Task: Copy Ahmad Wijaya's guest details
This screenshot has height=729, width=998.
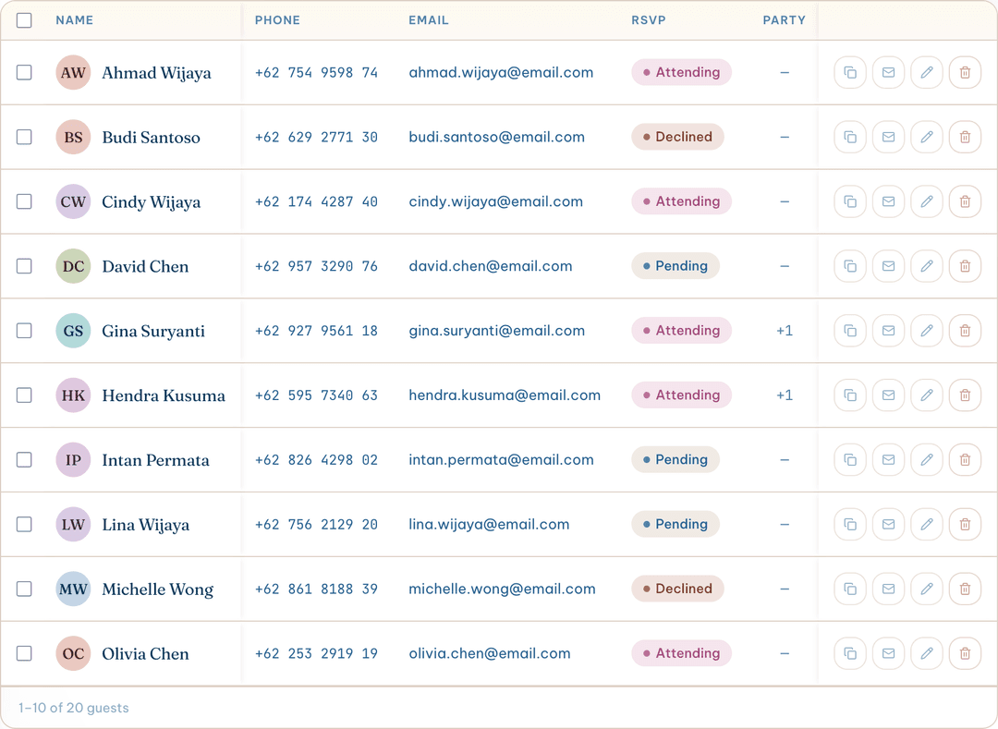Action: point(850,72)
